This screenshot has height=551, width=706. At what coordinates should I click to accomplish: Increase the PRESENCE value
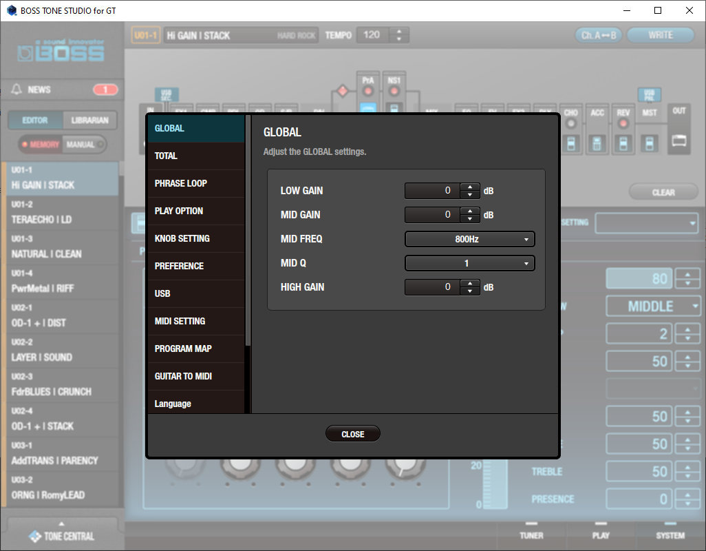(x=687, y=495)
